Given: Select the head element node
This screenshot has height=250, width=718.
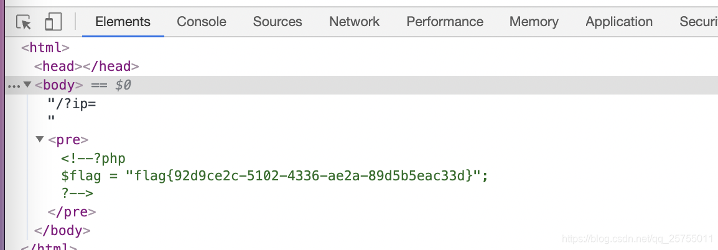Looking at the screenshot, I should tap(86, 67).
